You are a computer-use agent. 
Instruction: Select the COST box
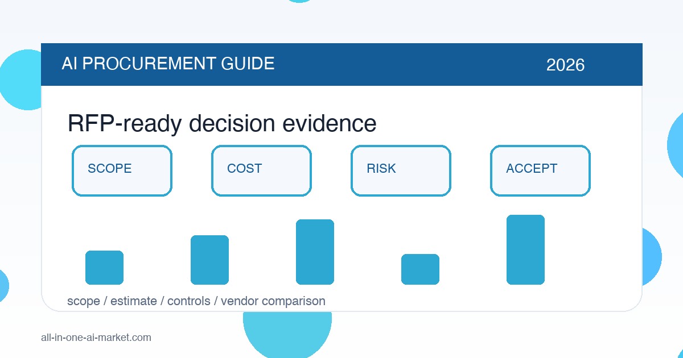pos(261,170)
